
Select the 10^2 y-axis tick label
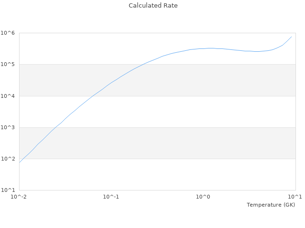click(8, 159)
